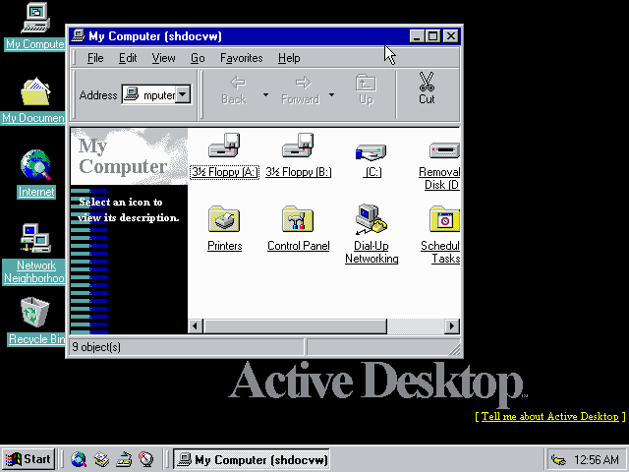The image size is (629, 472).
Task: Open the Forward button history dropdown arrow
Action: [331, 95]
